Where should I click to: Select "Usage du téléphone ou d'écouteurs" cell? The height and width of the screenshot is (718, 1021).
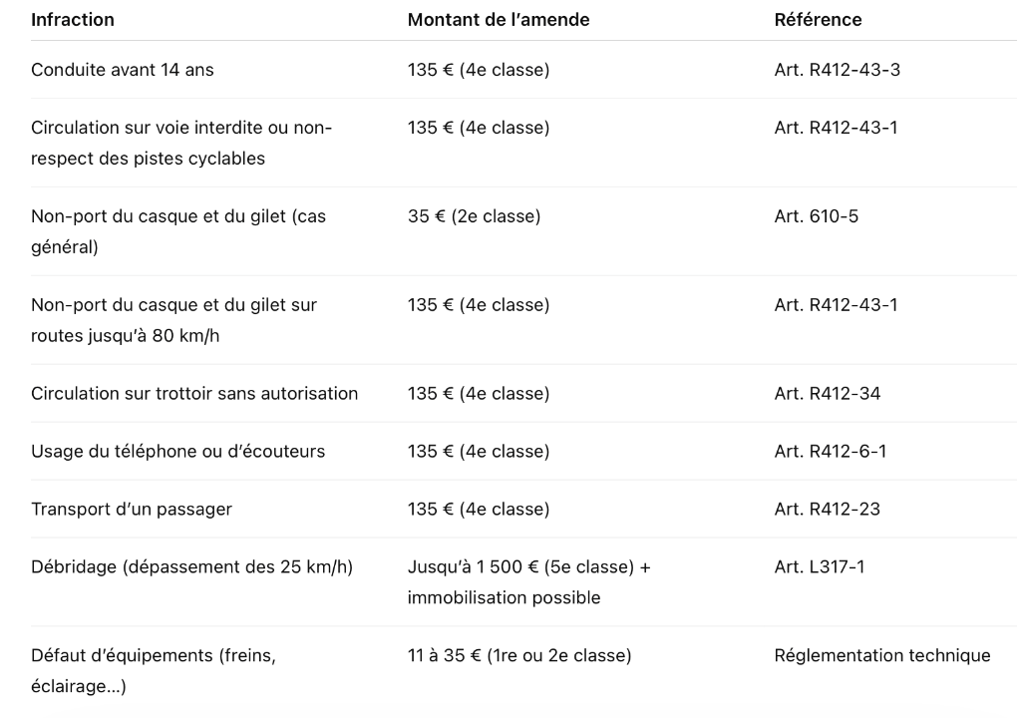click(x=177, y=452)
